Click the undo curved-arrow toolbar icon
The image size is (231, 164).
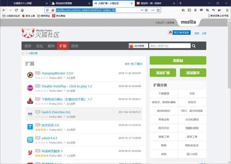[x=213, y=10]
